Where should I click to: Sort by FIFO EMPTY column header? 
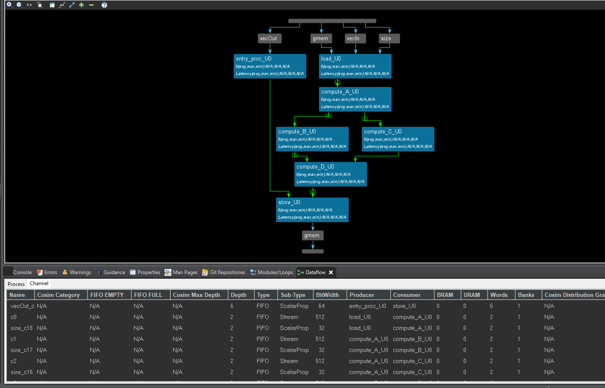tap(109, 295)
